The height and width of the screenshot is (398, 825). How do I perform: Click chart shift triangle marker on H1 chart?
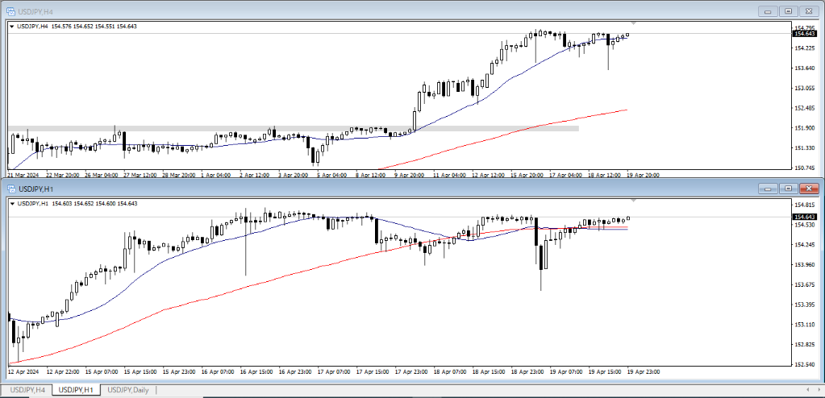634,200
